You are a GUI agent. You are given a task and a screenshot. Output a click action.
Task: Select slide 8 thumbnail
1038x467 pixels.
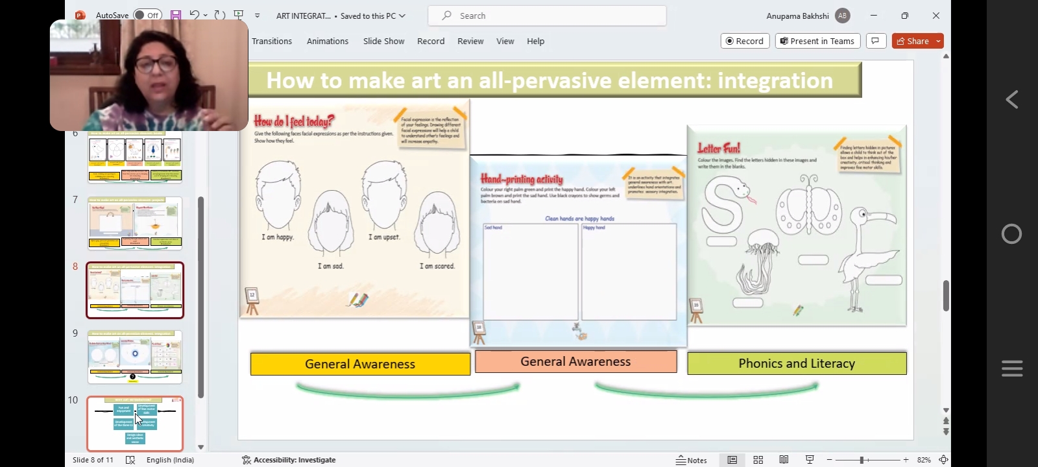[135, 290]
